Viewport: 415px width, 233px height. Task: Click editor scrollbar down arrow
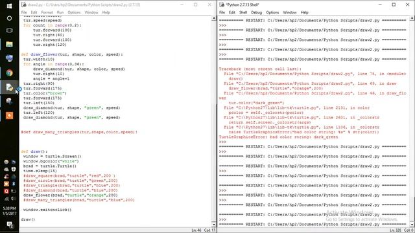coord(214,225)
